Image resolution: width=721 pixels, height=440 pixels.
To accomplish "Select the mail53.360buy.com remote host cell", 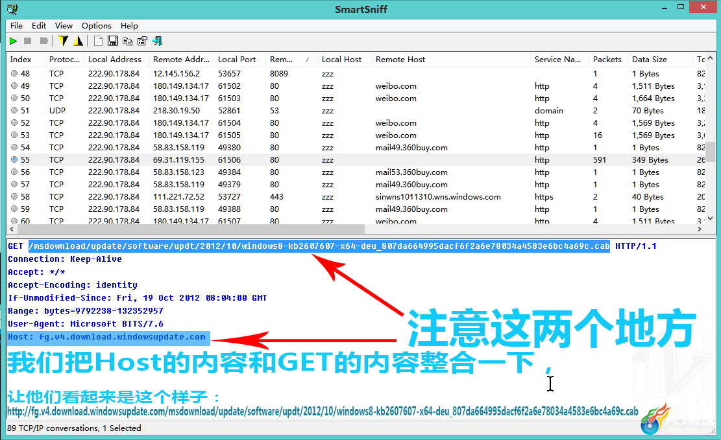I will [x=411, y=172].
